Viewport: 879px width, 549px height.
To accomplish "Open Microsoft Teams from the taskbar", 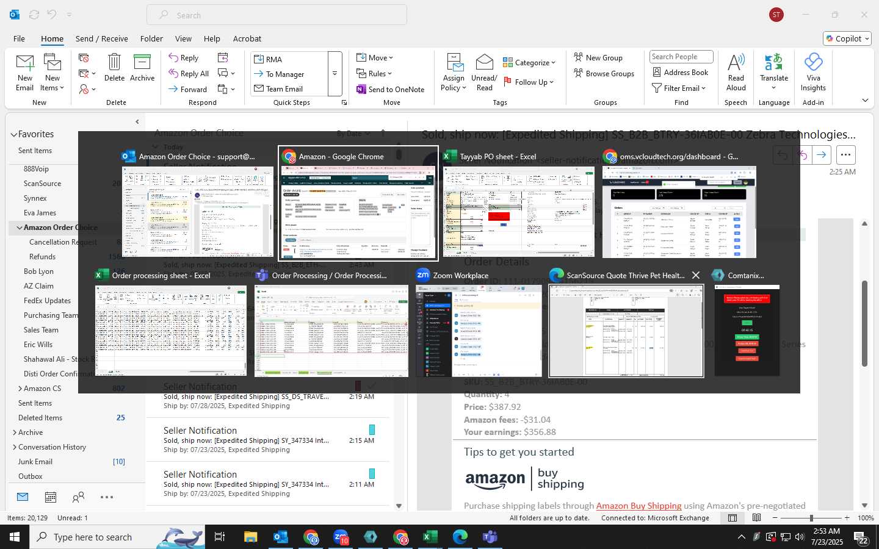I will point(490,537).
